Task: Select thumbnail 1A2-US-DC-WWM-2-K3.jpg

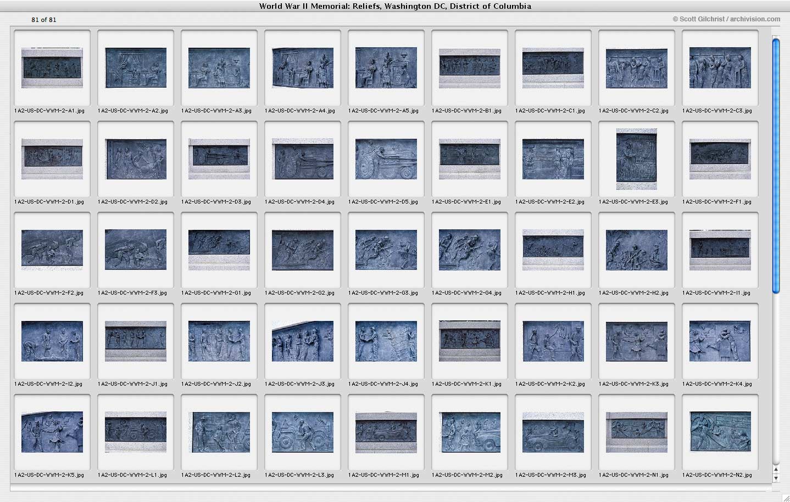Action: 637,341
